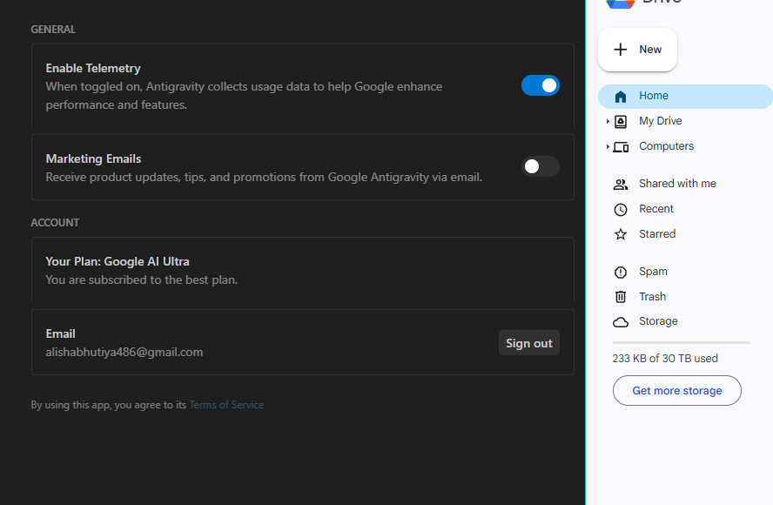Expand the Computers tree arrow
The image size is (773, 505).
pyautogui.click(x=608, y=147)
